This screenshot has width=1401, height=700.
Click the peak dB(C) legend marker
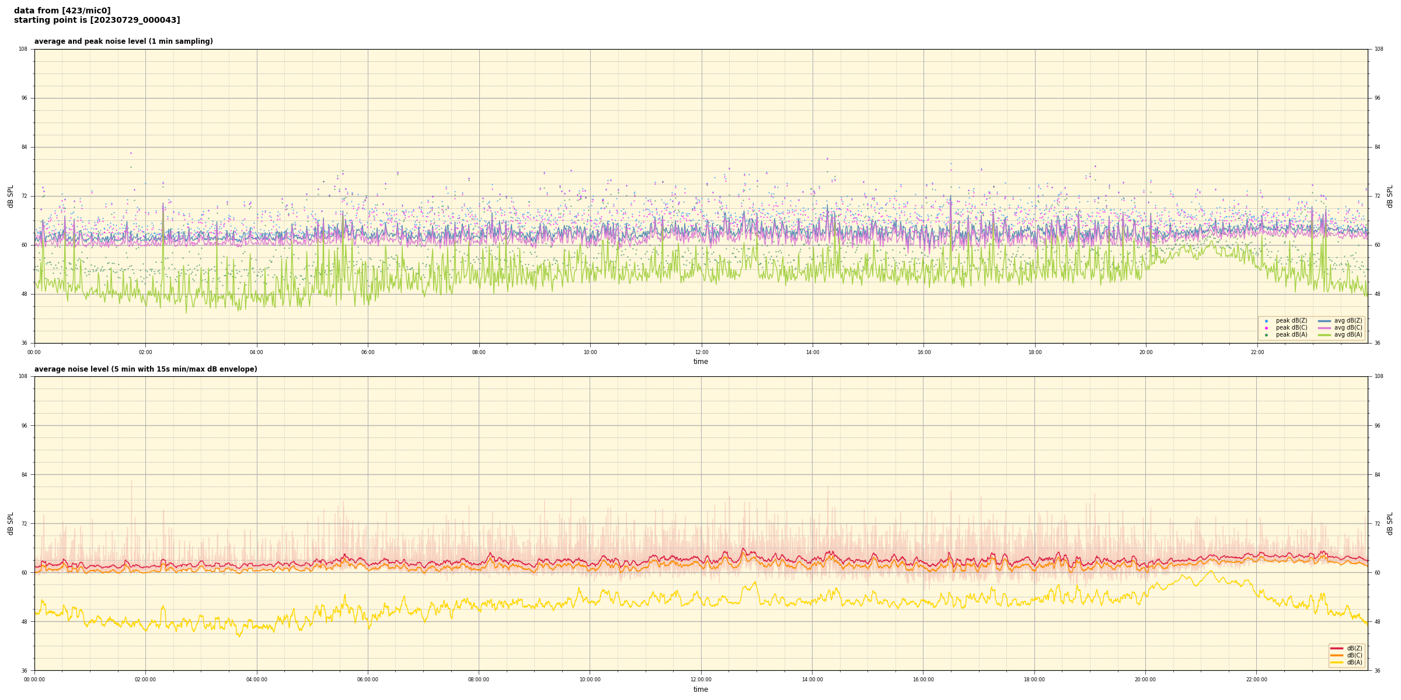(x=1266, y=328)
